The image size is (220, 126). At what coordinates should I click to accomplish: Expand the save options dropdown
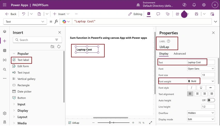click(x=204, y=14)
